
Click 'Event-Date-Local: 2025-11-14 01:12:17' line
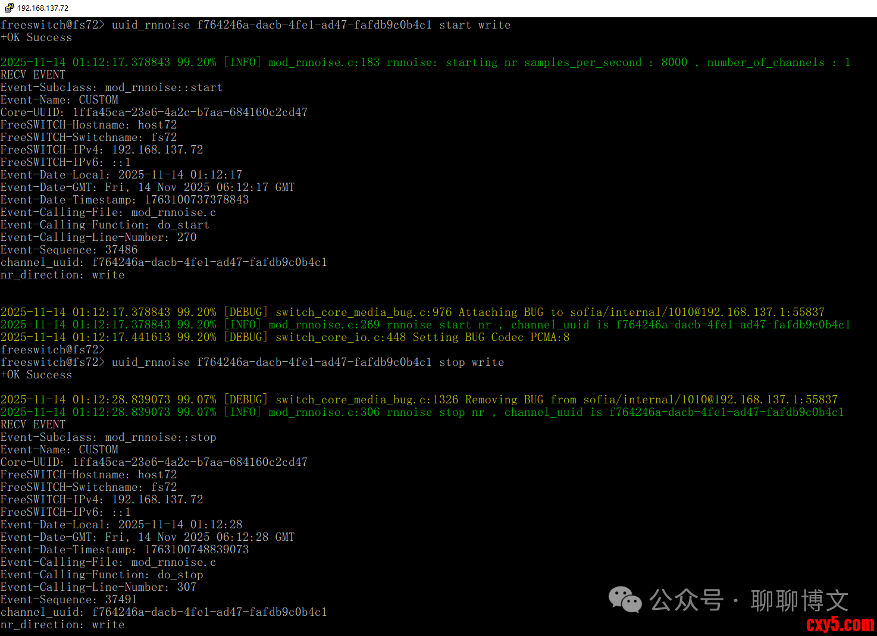click(x=121, y=175)
